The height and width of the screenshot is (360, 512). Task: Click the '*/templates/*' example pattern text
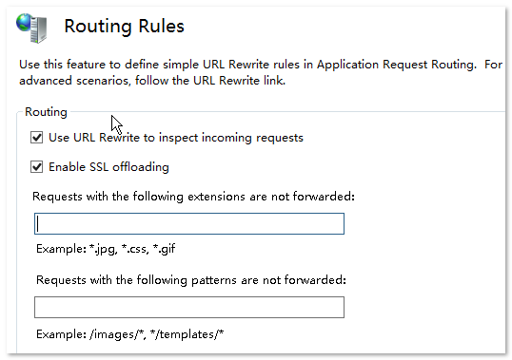click(187, 334)
